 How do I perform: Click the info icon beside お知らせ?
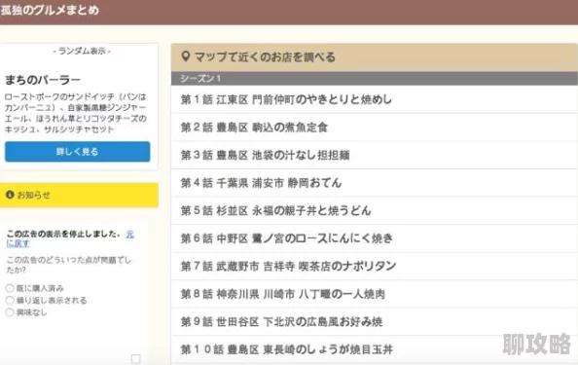click(10, 195)
